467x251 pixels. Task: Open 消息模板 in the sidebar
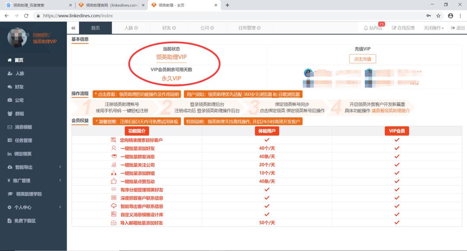[33, 127]
